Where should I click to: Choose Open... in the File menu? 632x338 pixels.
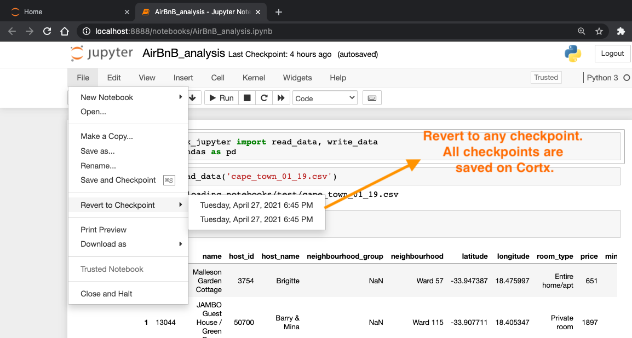click(128, 112)
